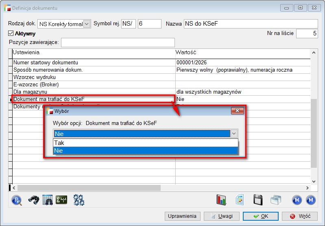Click the magnifier icon in bottom toolbar

point(16,200)
